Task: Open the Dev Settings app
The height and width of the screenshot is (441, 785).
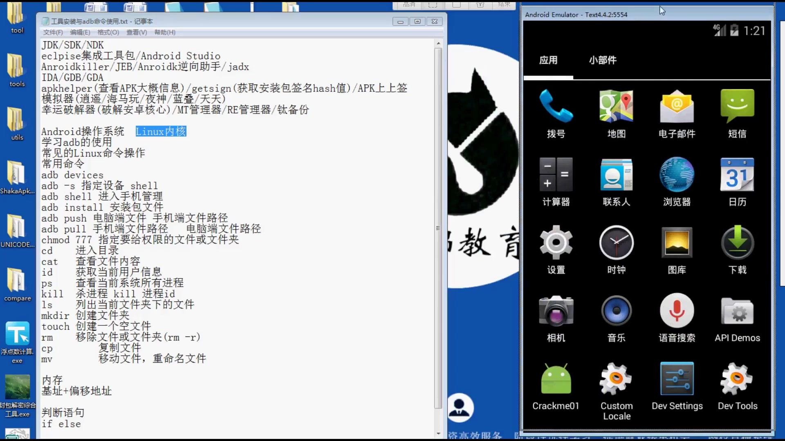Action: [x=677, y=379]
